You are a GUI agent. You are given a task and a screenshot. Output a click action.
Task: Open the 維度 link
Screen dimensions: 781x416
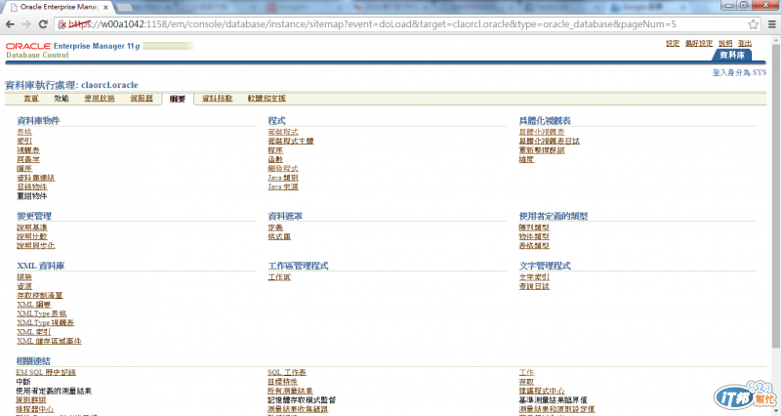[x=526, y=159]
